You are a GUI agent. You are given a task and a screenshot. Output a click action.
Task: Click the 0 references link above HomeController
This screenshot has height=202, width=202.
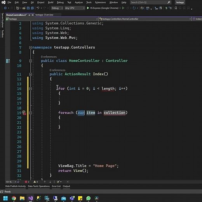pyautogui.click(x=49, y=57)
